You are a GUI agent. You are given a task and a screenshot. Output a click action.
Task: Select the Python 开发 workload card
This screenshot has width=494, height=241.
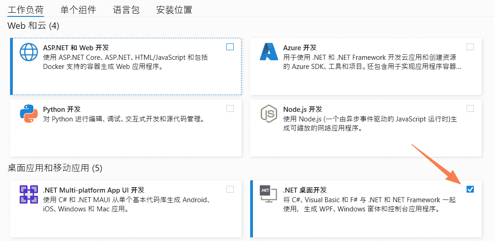(x=126, y=128)
